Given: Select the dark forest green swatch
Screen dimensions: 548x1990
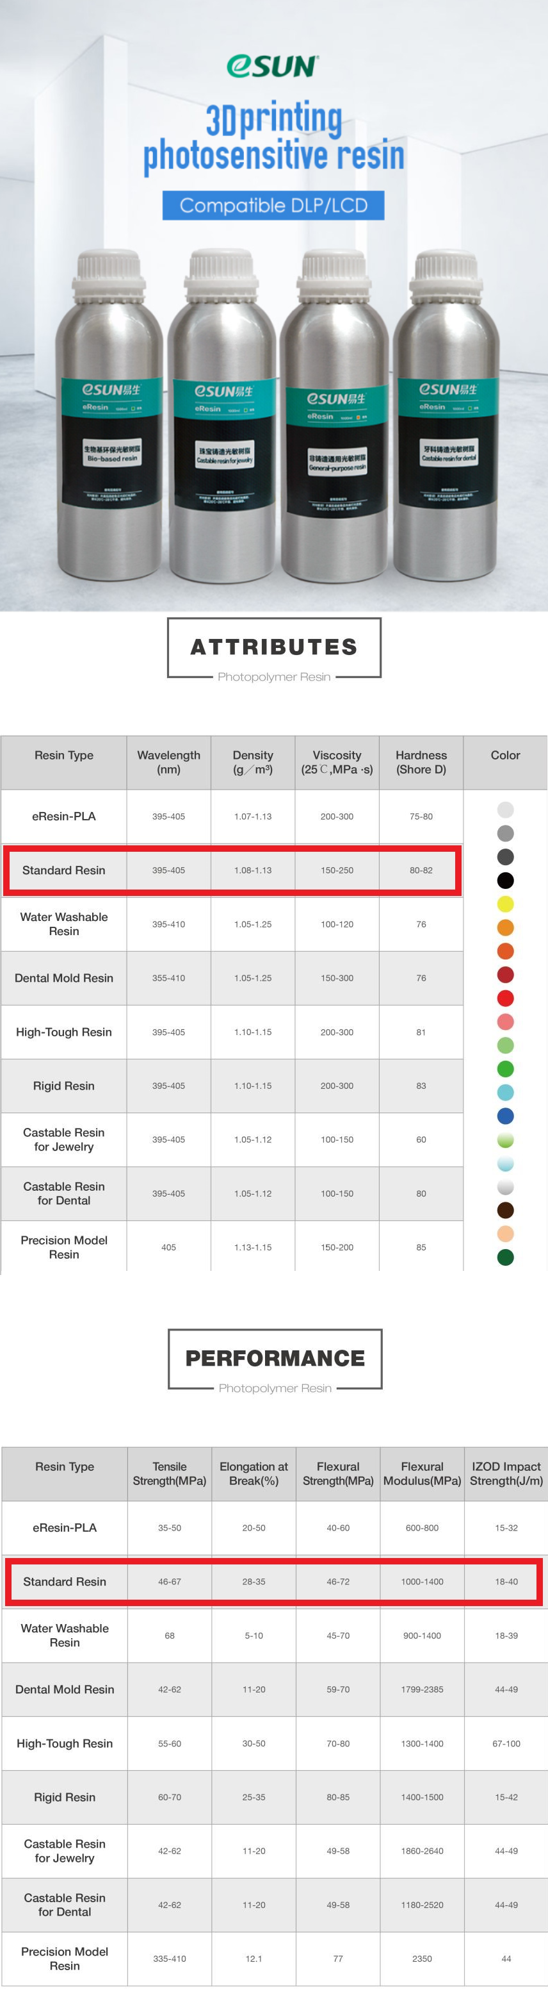Looking at the screenshot, I should coord(506,1257).
